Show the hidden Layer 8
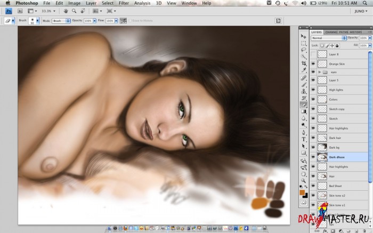 [x=313, y=54]
